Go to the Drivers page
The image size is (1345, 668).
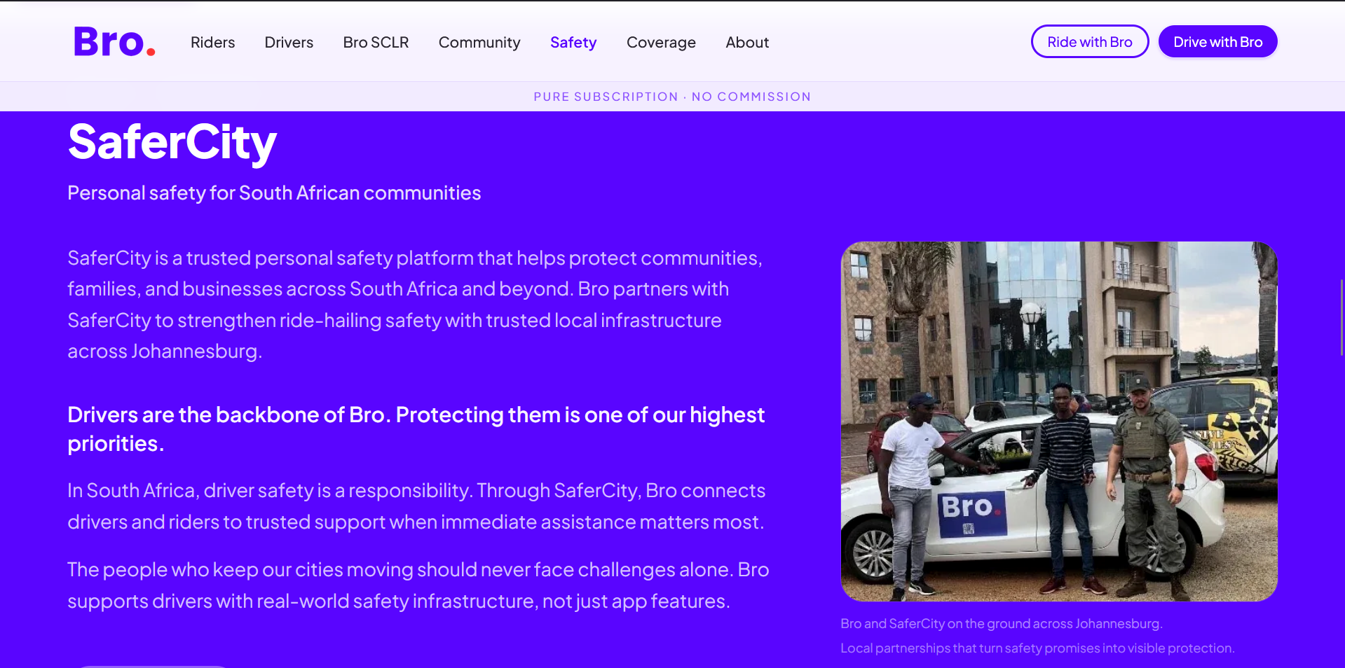pyautogui.click(x=289, y=43)
